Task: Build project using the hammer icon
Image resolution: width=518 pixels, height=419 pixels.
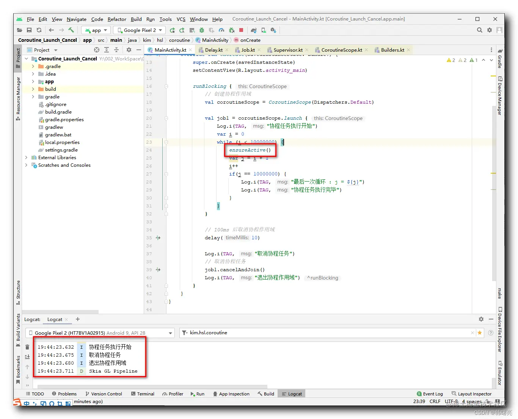Action: pos(71,30)
